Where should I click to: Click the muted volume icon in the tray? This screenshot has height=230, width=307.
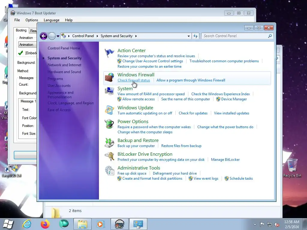click(277, 224)
